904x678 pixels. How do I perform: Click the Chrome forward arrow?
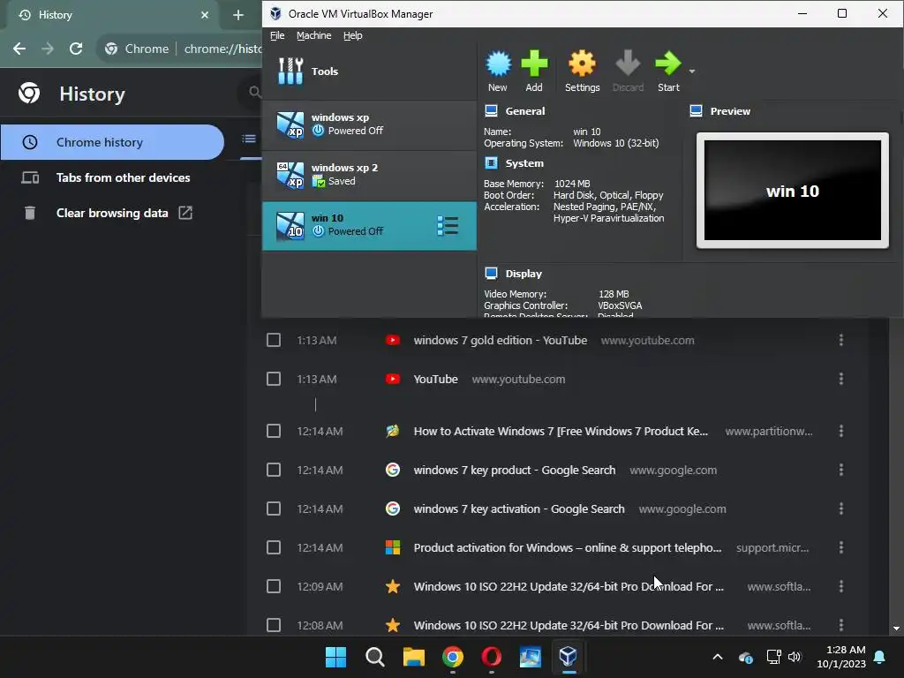pos(48,49)
